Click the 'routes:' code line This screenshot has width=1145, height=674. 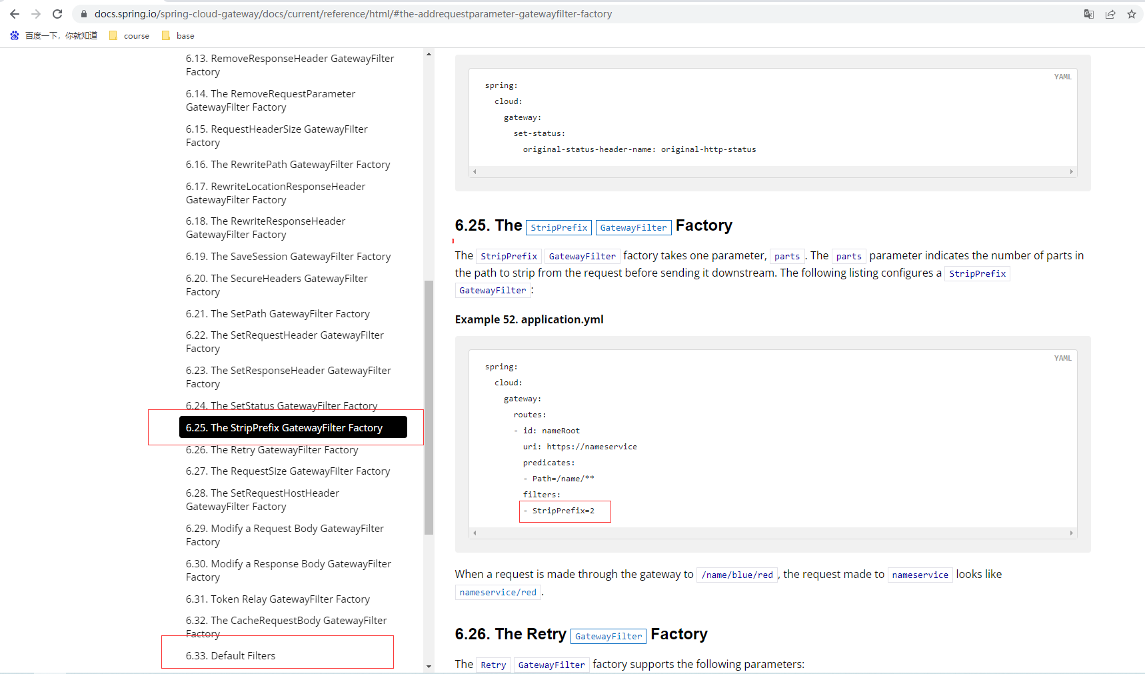point(530,415)
